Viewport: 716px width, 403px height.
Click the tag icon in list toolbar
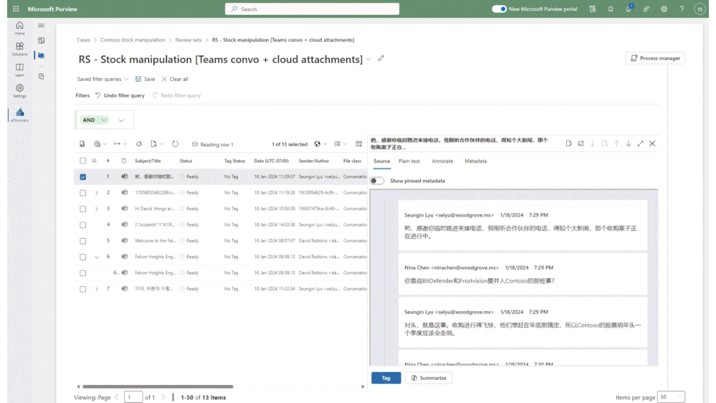[x=139, y=144]
